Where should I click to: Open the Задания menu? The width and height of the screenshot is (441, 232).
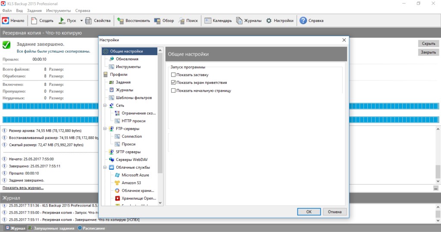(34, 11)
